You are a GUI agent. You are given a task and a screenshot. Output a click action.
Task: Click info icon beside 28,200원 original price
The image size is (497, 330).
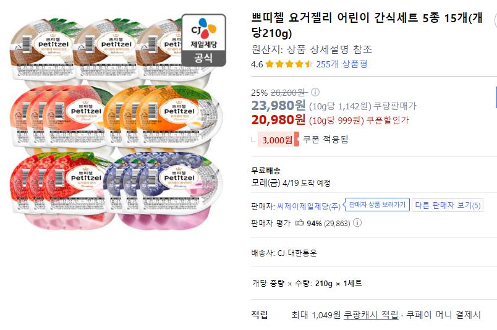315,92
